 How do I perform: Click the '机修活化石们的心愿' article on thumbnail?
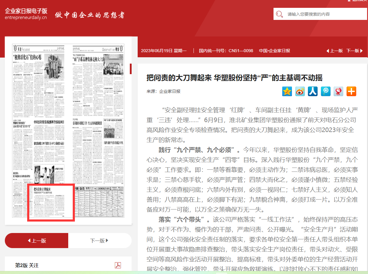click(27, 57)
